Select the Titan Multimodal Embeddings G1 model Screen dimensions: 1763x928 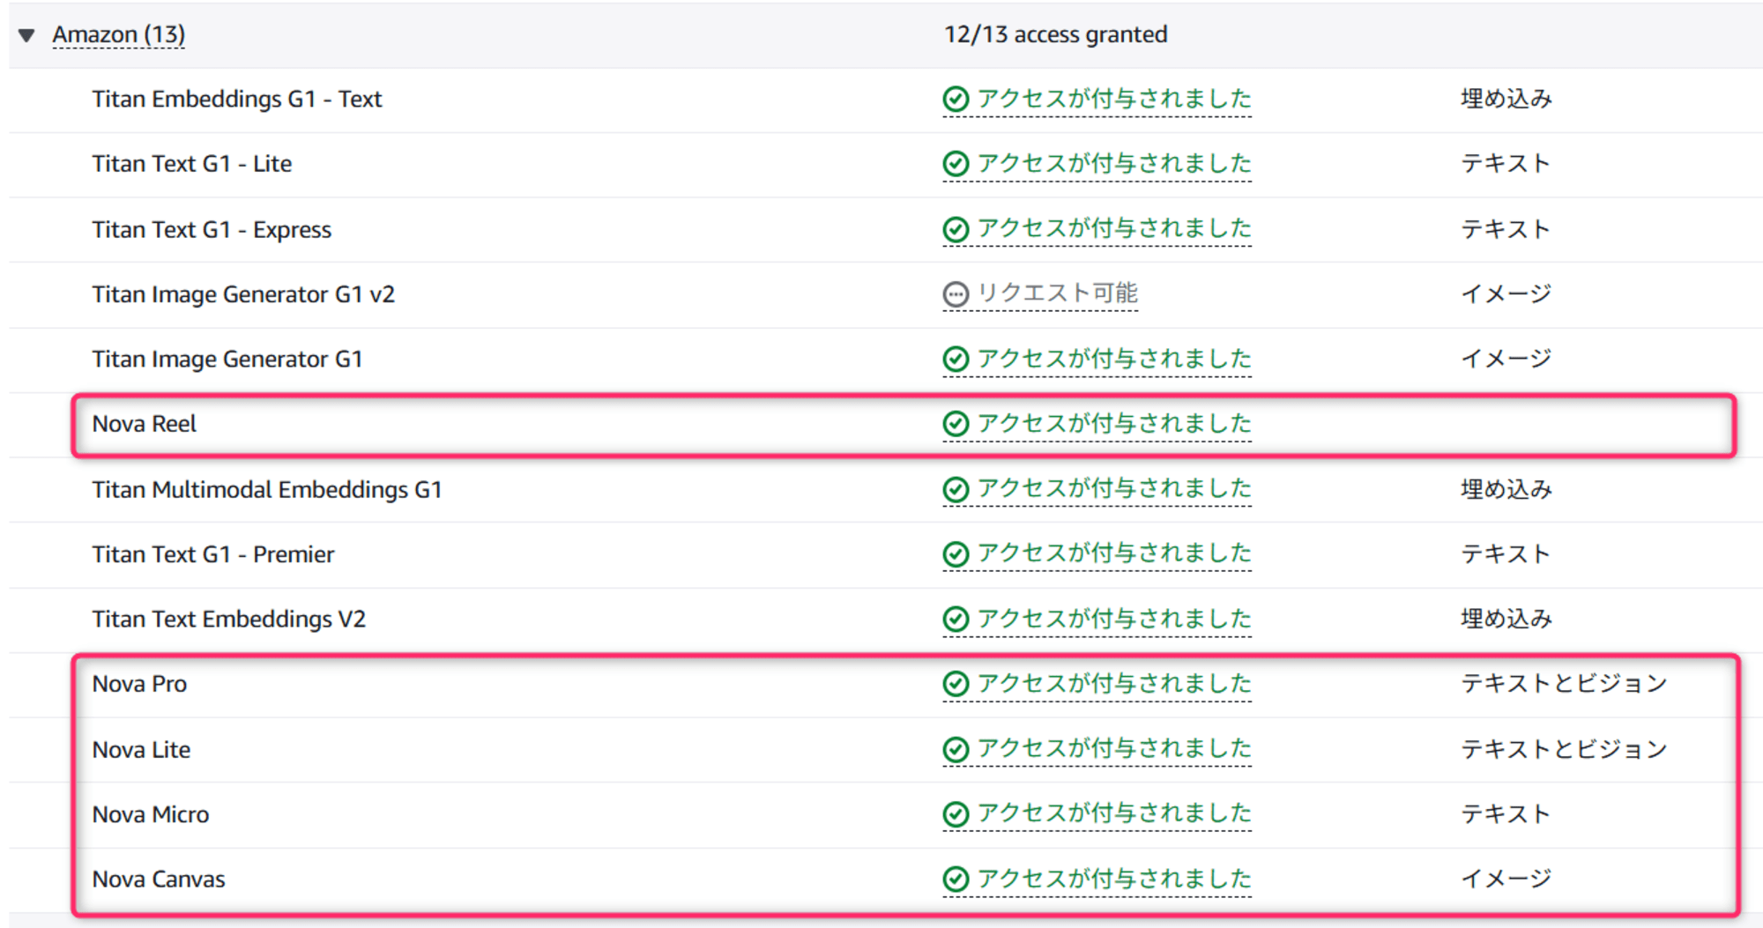click(267, 489)
